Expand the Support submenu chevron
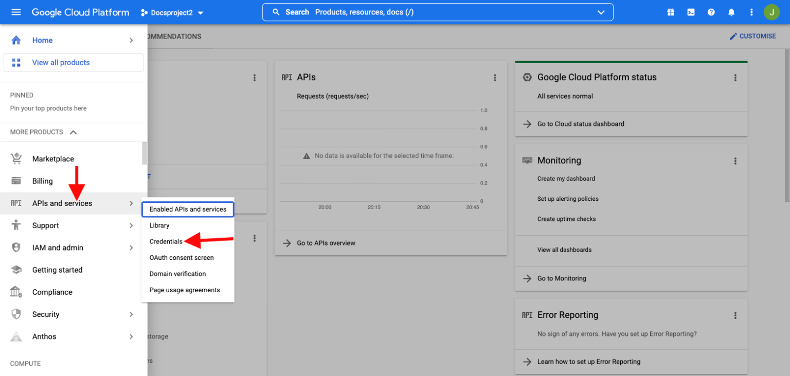The height and width of the screenshot is (376, 790). coord(131,225)
